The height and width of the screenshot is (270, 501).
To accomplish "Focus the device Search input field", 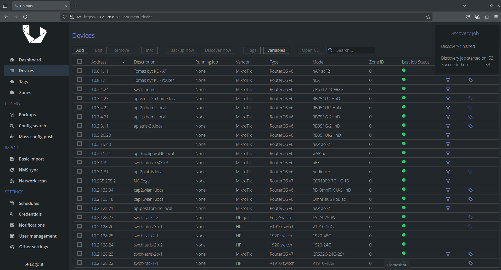I will pyautogui.click(x=354, y=50).
